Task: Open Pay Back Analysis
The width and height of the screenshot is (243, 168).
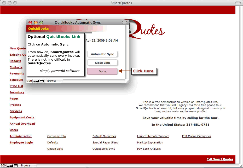Action: point(149,149)
